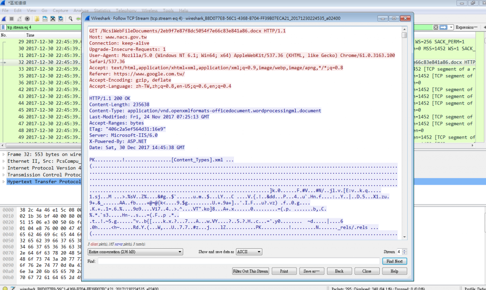Clear the display filter with X icon

[436, 27]
